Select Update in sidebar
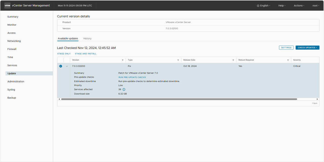324x162 pixels. (x=29, y=73)
